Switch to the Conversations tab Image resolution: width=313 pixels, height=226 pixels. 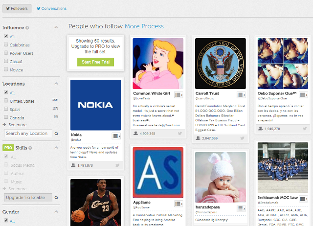tap(51, 8)
